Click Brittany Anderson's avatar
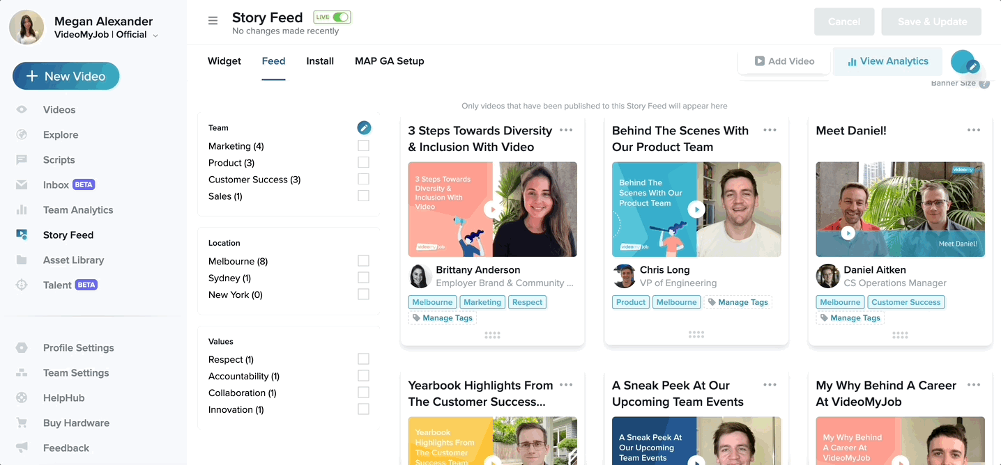Viewport: 1001px width, 465px height. point(420,276)
